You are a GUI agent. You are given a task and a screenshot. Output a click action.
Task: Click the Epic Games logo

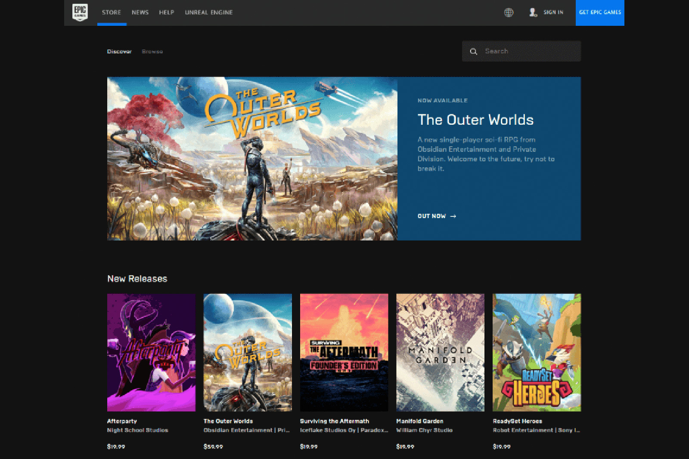(x=80, y=12)
